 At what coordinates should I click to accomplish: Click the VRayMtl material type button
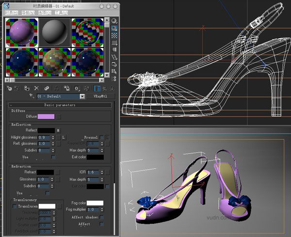(x=101, y=97)
